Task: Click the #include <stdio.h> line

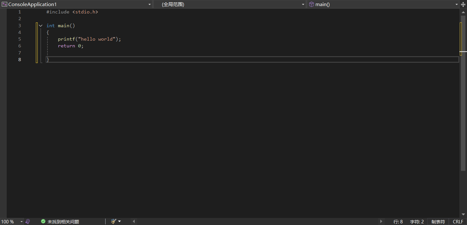Action: [72, 12]
